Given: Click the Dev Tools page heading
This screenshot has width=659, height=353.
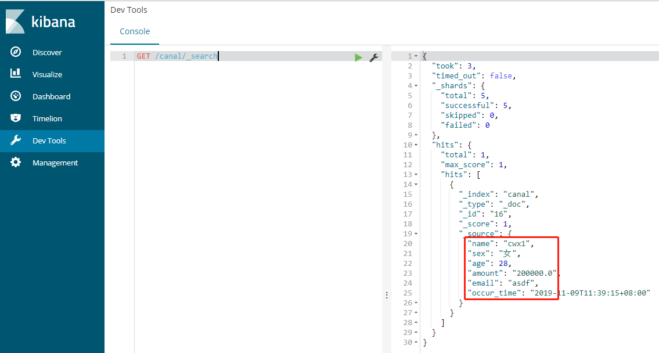Looking at the screenshot, I should (x=128, y=10).
